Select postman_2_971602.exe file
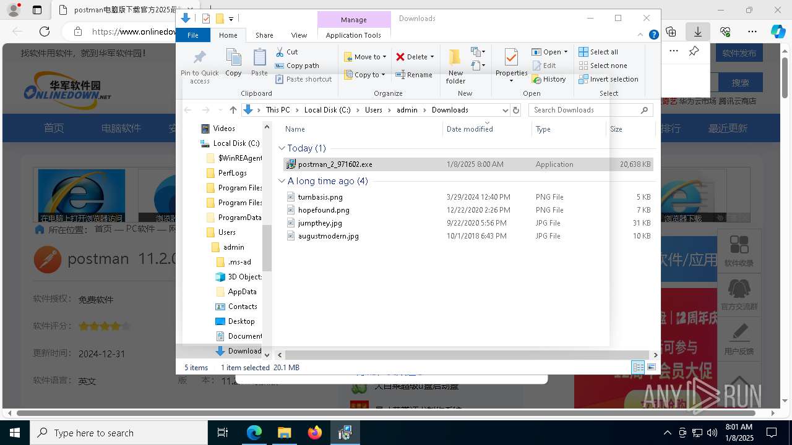The image size is (792, 445). coord(468,164)
